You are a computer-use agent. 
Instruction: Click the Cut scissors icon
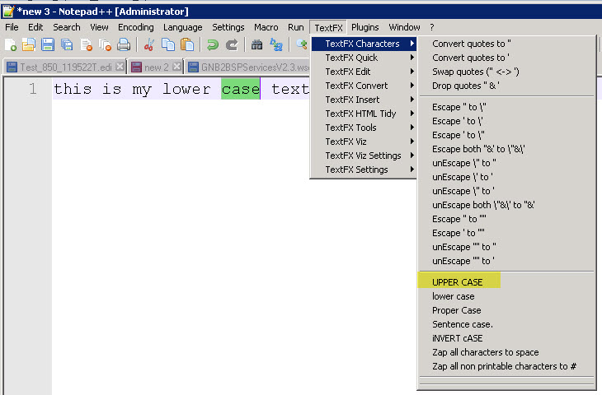tap(149, 44)
